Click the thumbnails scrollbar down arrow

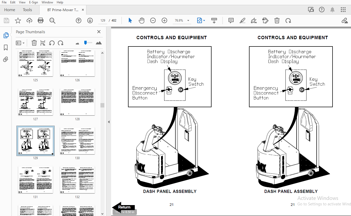[102, 214]
